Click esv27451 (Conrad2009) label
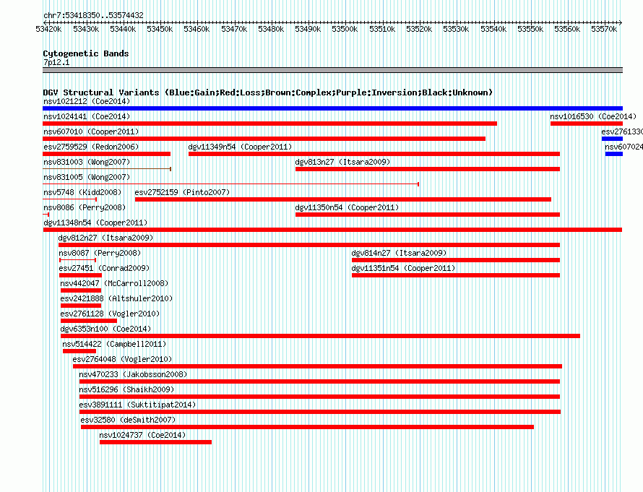 tap(104, 268)
